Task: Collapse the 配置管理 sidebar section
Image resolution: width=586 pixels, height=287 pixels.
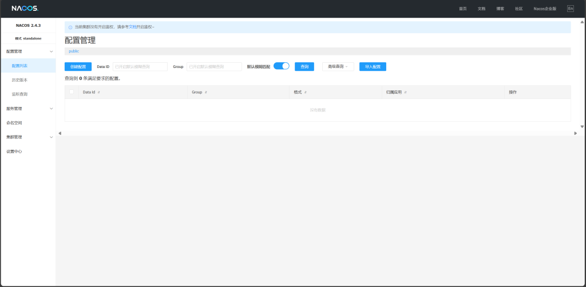Action: [x=52, y=51]
